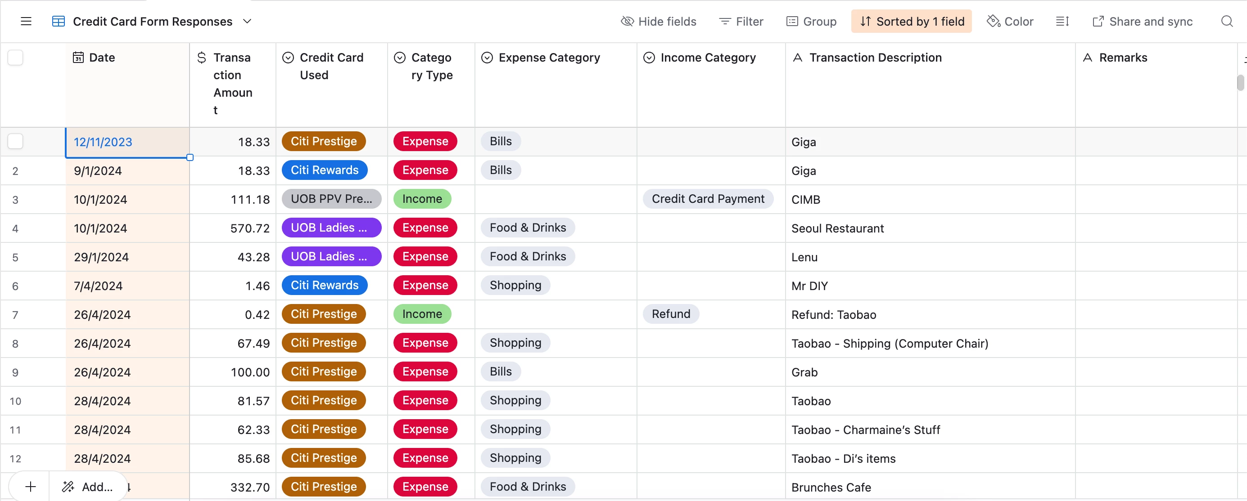1247x501 pixels.
Task: Click the vertical scrollbar thumb
Action: pos(1240,83)
